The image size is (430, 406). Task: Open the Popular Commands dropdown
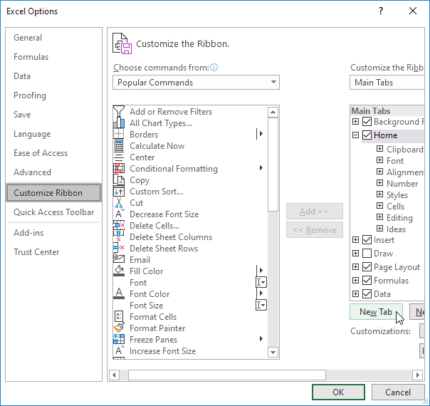coord(196,83)
